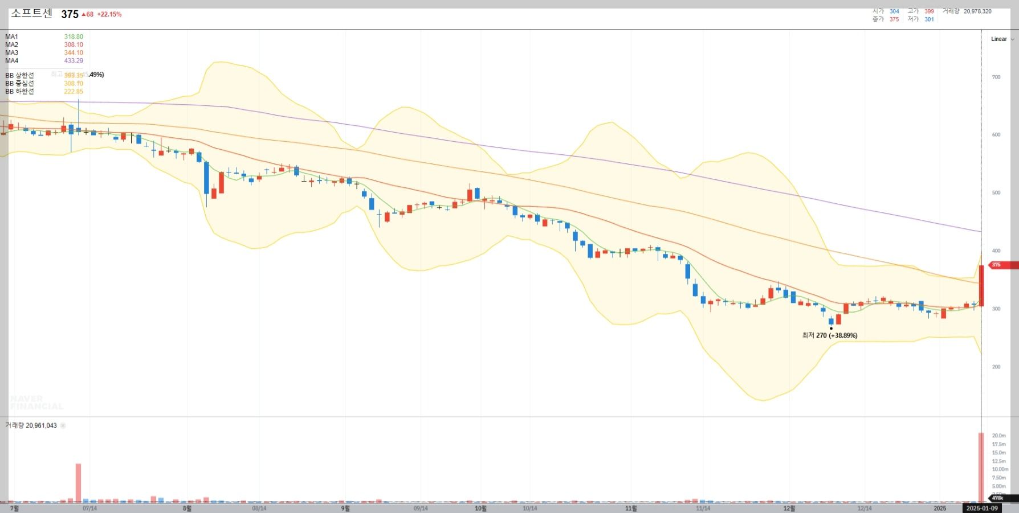The height and width of the screenshot is (513, 1019).
Task: Click the 700 price axis label
Action: pos(996,77)
